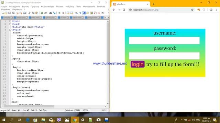Open the Κωδικοποίηση menu
220x123 pixels.
tap(47, 6)
